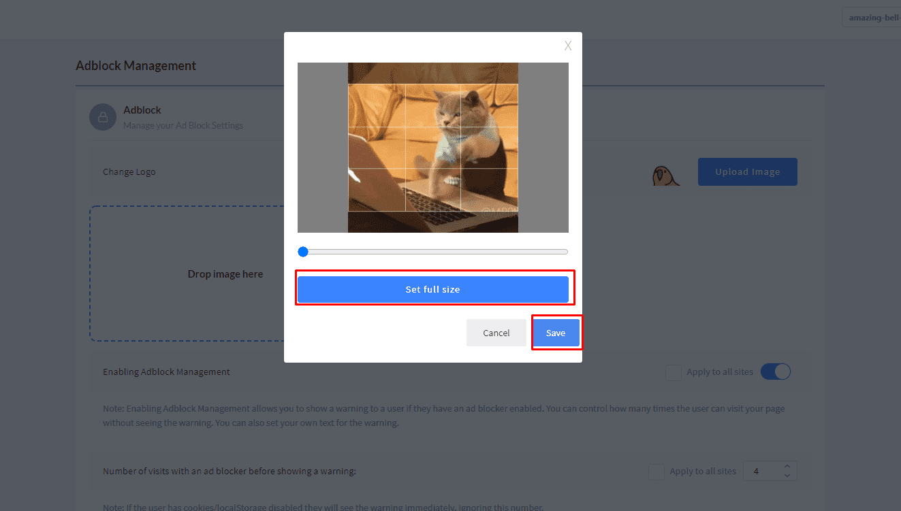Click the cat image crop preview
This screenshot has width=901, height=511.
pos(433,148)
